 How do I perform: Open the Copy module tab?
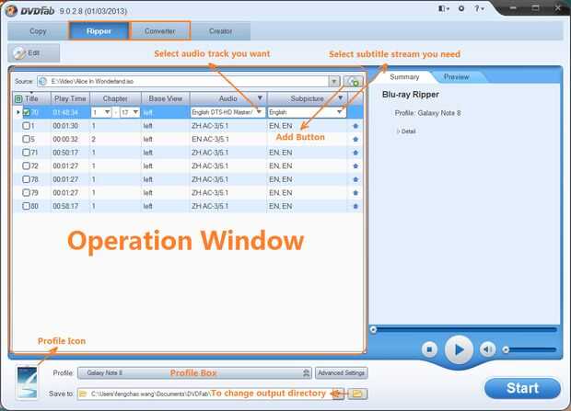(x=38, y=31)
